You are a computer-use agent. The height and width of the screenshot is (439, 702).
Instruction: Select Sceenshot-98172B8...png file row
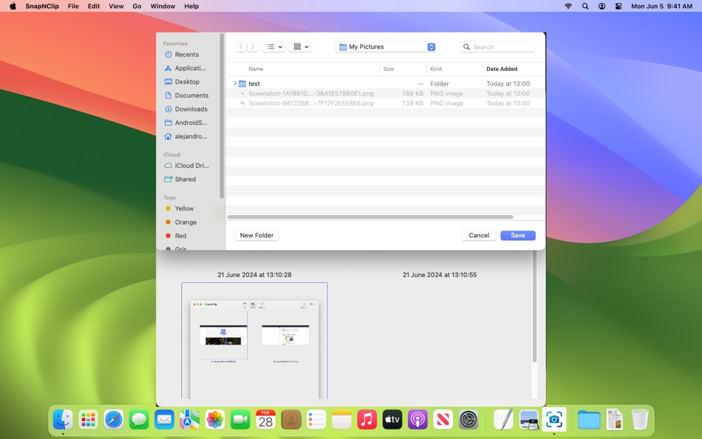386,103
